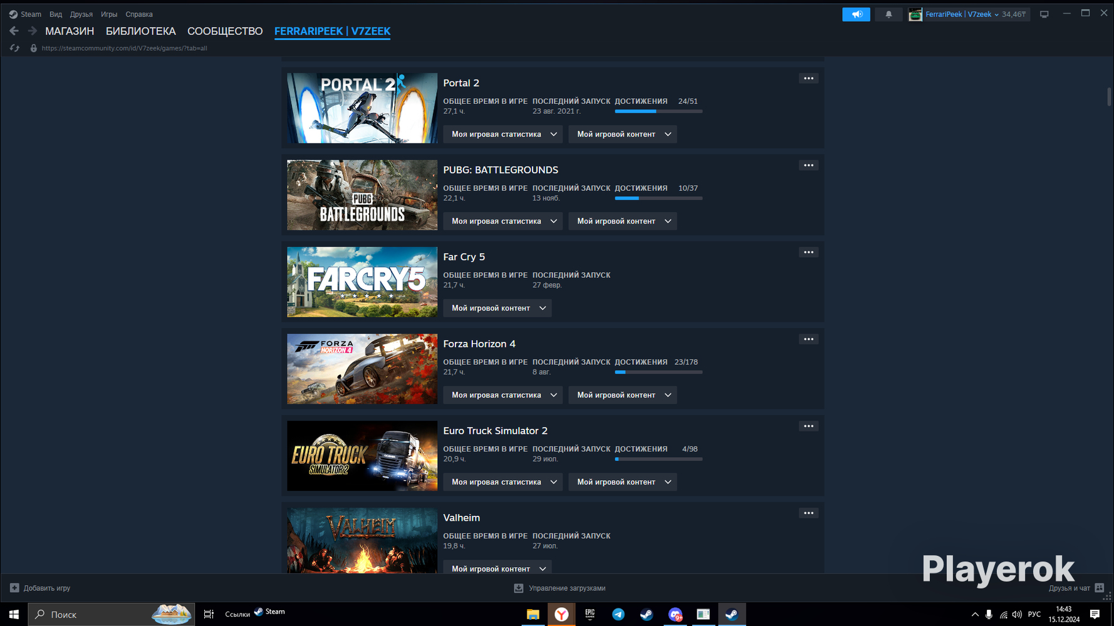Go back using the back arrow
1114x626 pixels.
tap(14, 31)
